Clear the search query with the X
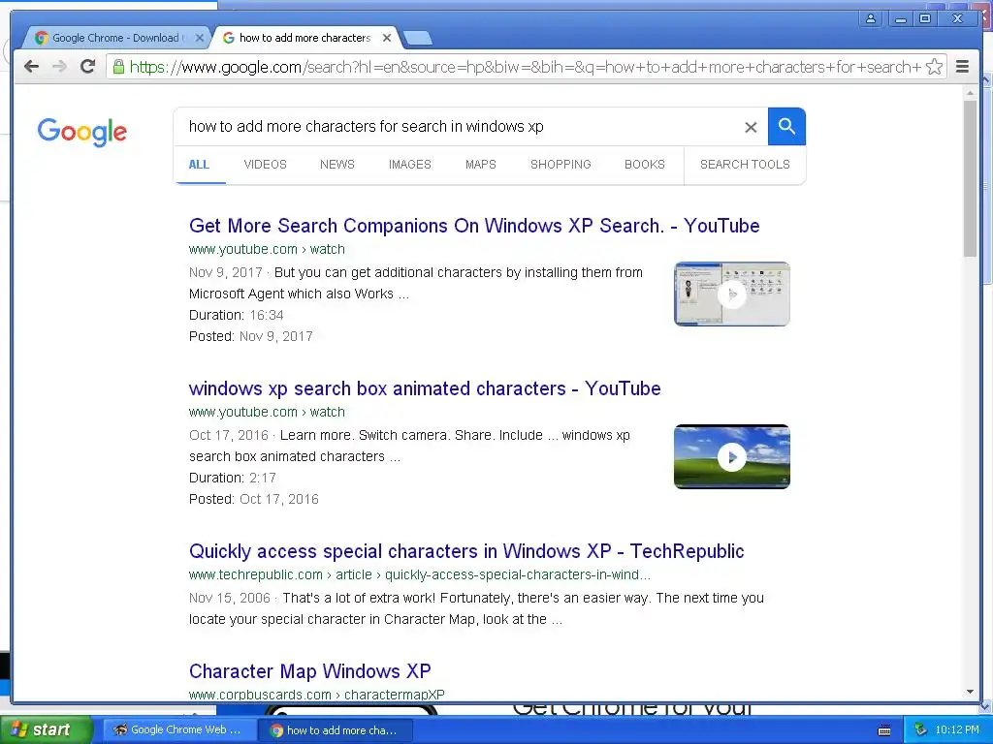This screenshot has height=744, width=993. (x=751, y=127)
